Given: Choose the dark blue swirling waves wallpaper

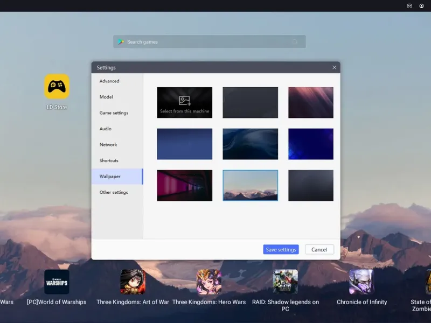Looking at the screenshot, I should [x=250, y=144].
